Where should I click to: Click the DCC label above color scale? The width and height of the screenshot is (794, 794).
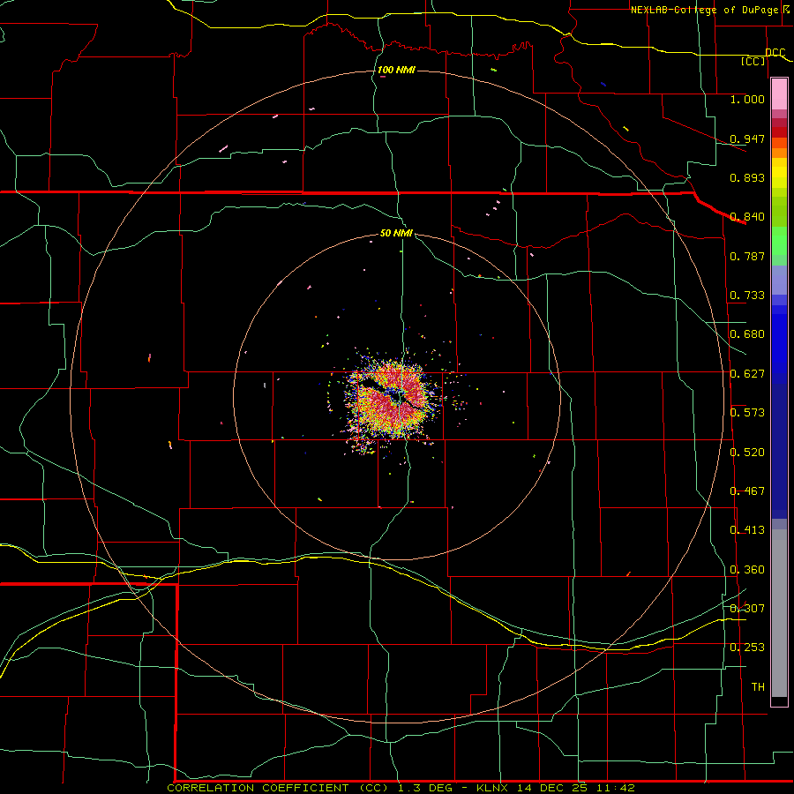pyautogui.click(x=775, y=52)
